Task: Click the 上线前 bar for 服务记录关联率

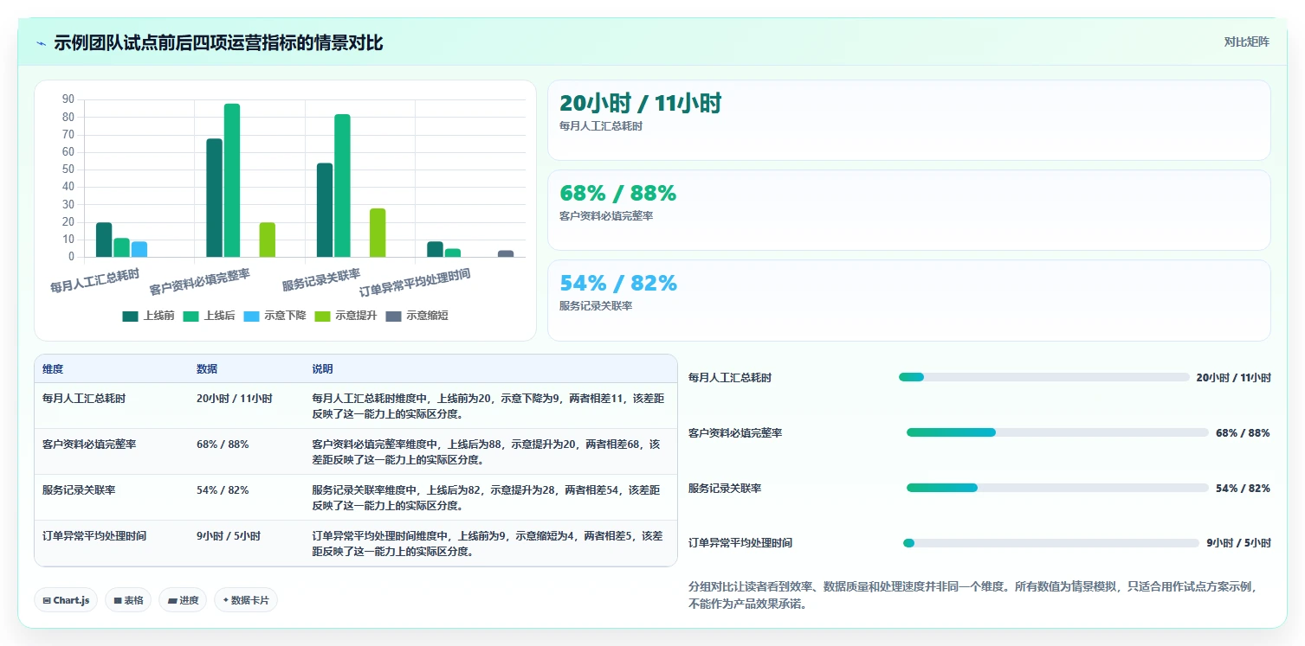Action: (x=325, y=210)
